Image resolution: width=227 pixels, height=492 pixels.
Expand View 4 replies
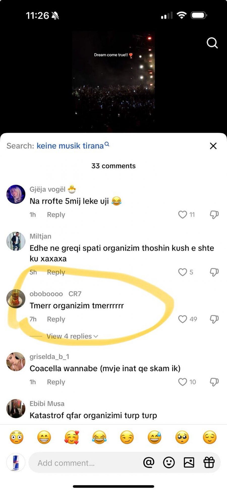click(x=72, y=336)
